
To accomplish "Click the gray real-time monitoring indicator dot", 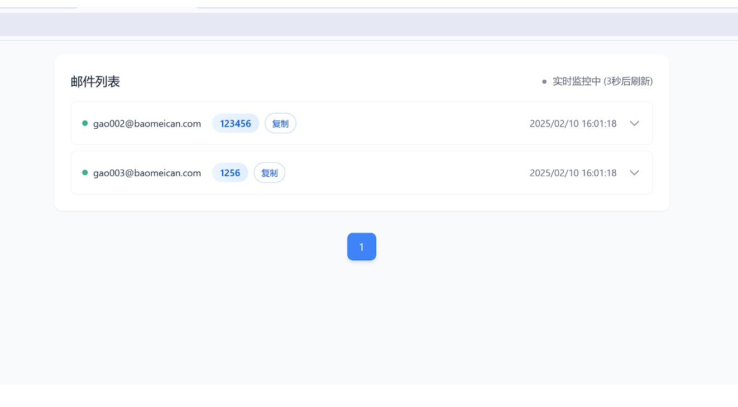I will coord(544,81).
